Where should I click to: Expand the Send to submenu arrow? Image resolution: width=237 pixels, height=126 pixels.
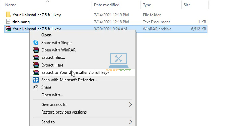pyautogui.click(x=131, y=122)
